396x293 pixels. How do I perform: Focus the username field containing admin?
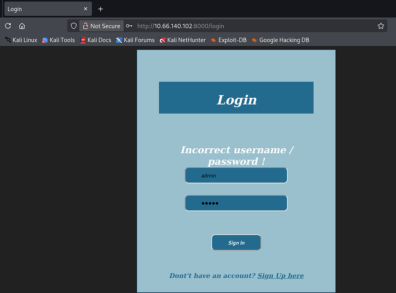236,176
